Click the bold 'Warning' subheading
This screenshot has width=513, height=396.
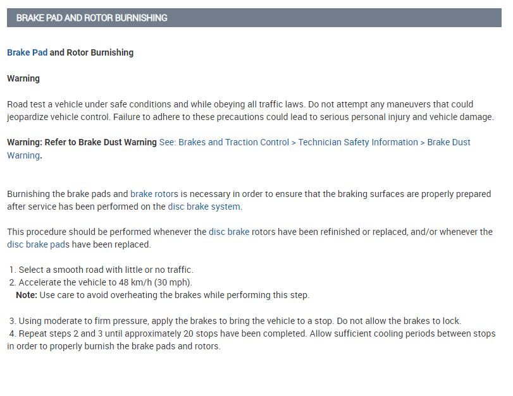(x=23, y=78)
